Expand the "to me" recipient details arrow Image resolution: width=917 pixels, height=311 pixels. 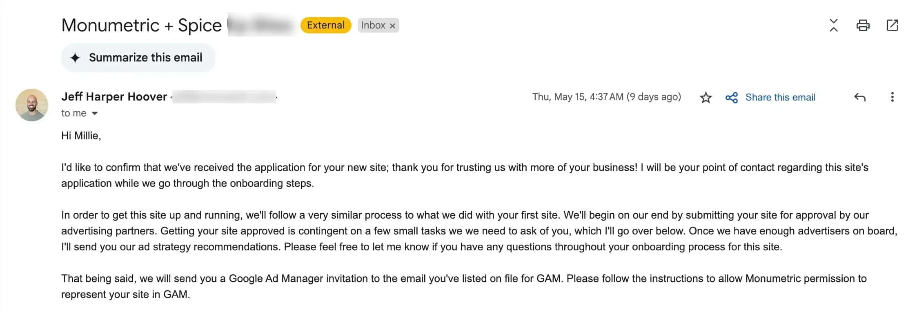95,114
